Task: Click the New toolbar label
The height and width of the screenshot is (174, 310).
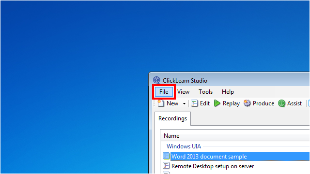Action: click(x=172, y=103)
